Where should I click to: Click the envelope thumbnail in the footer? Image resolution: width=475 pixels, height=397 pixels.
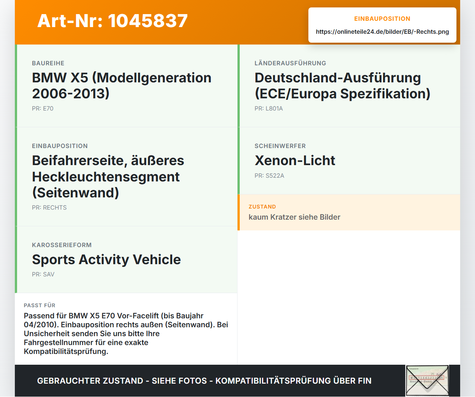click(x=427, y=381)
